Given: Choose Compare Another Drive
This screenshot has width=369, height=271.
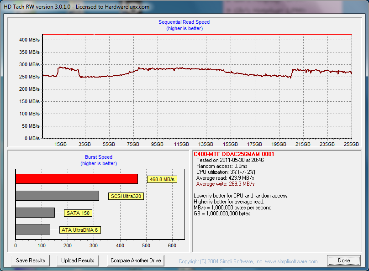Looking at the screenshot, I should [136, 261].
